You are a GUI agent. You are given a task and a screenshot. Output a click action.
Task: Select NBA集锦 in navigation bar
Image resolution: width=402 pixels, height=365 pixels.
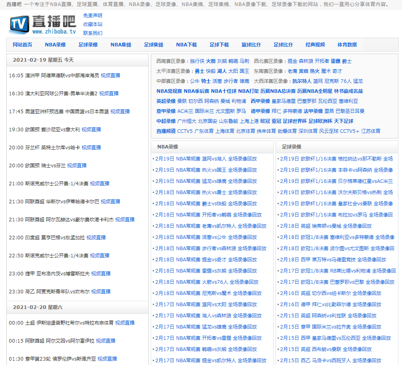point(121,45)
